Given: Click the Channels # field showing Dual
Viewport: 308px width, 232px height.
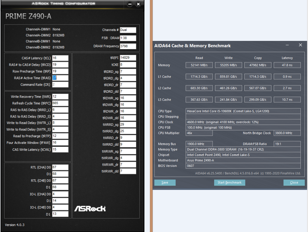Looking at the screenshot, I should [128, 30].
